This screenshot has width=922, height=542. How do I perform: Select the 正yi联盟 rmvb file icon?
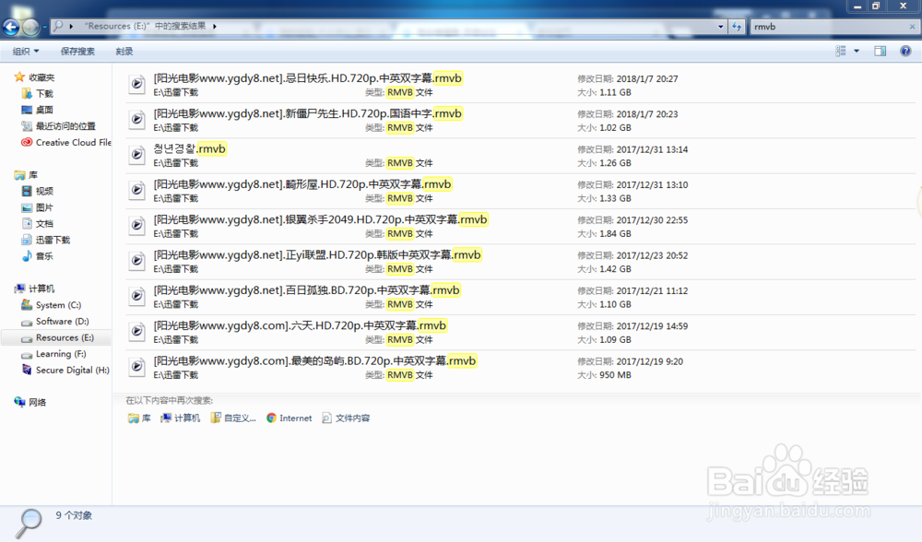pos(137,261)
